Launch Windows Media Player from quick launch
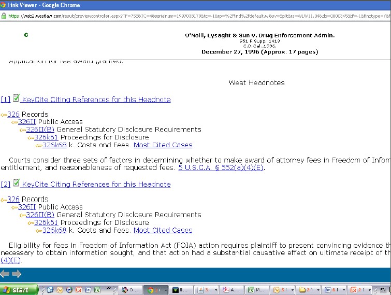 (69, 290)
